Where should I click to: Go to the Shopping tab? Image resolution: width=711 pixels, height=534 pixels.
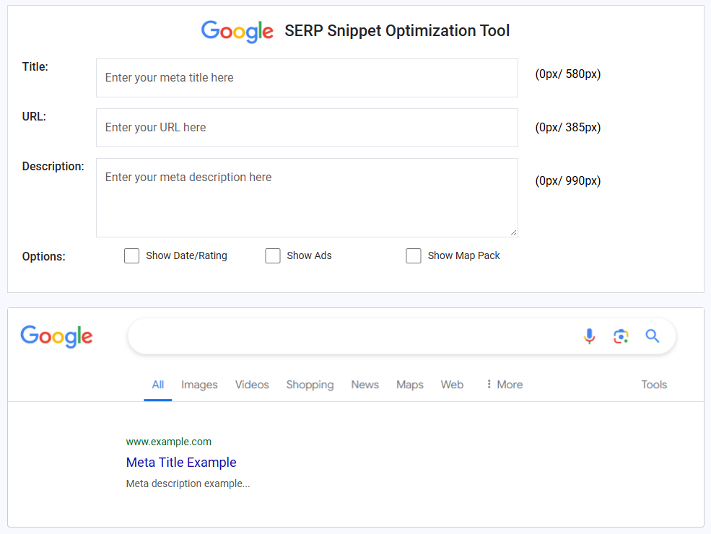pyautogui.click(x=310, y=385)
